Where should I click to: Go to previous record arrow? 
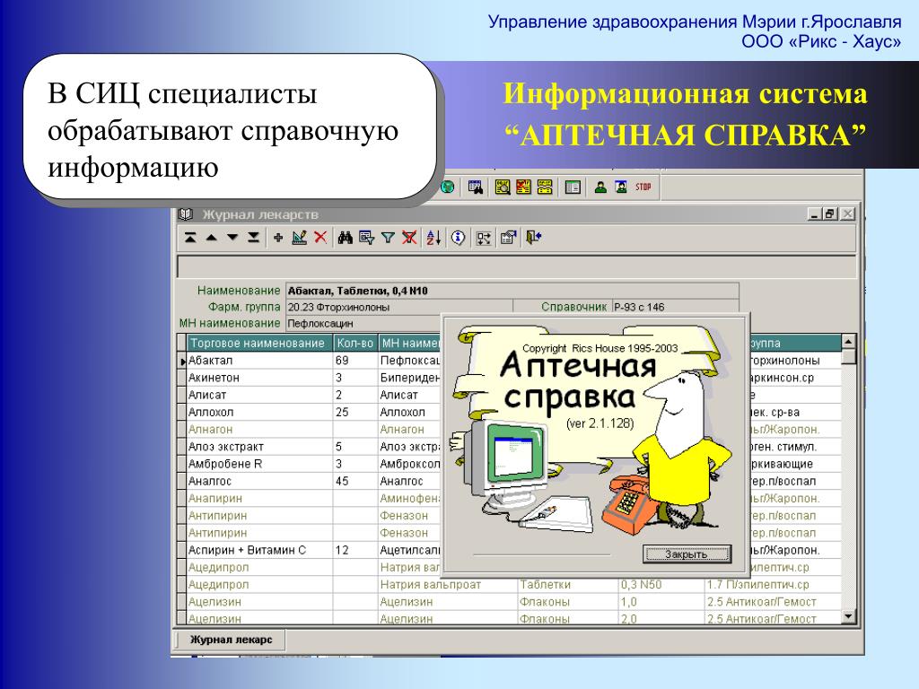point(212,238)
